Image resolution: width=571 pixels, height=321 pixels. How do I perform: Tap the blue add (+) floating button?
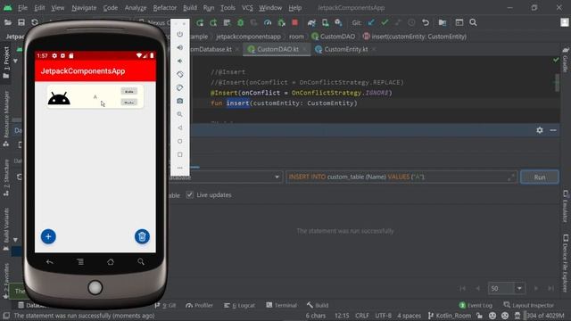pos(48,236)
